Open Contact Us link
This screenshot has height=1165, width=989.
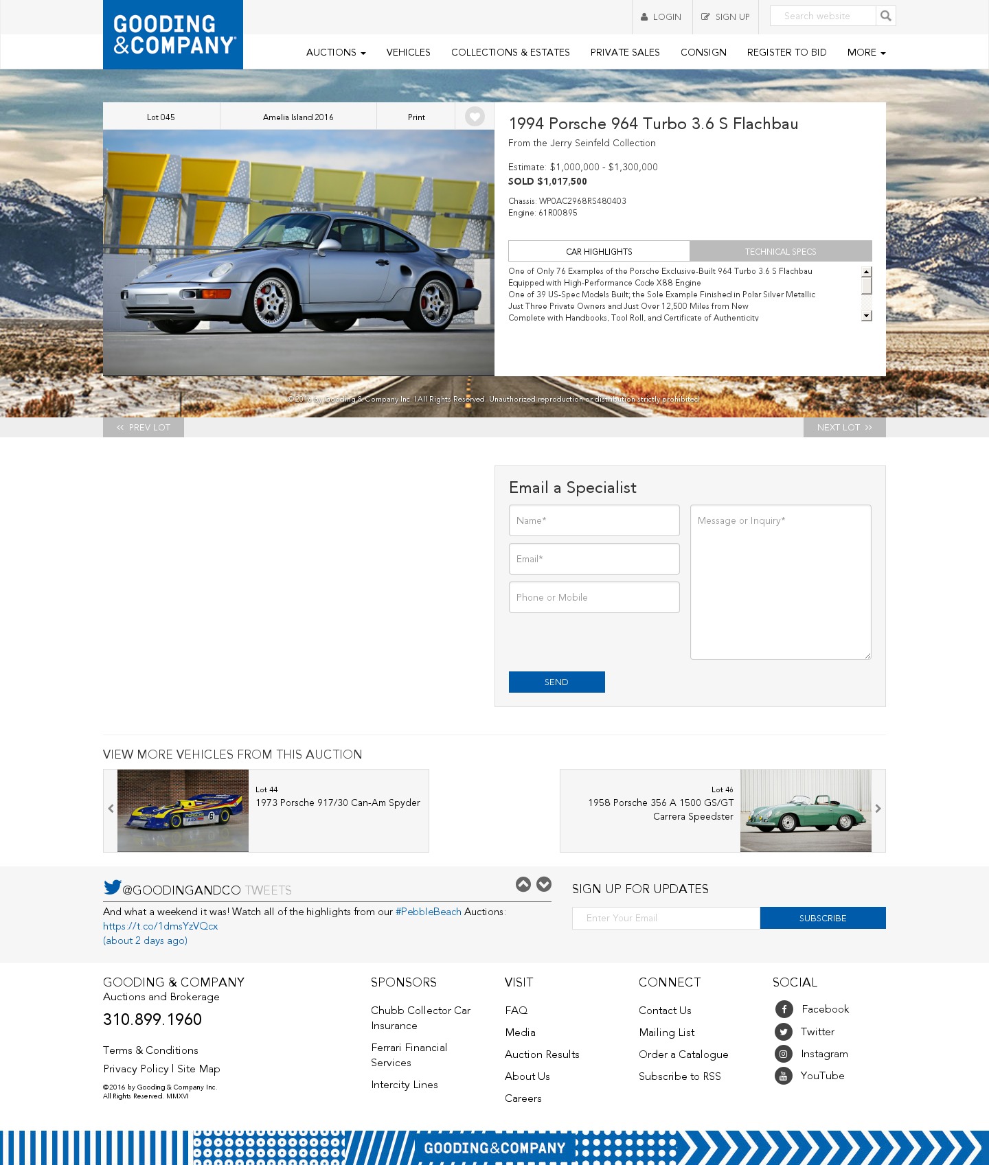pos(665,1011)
